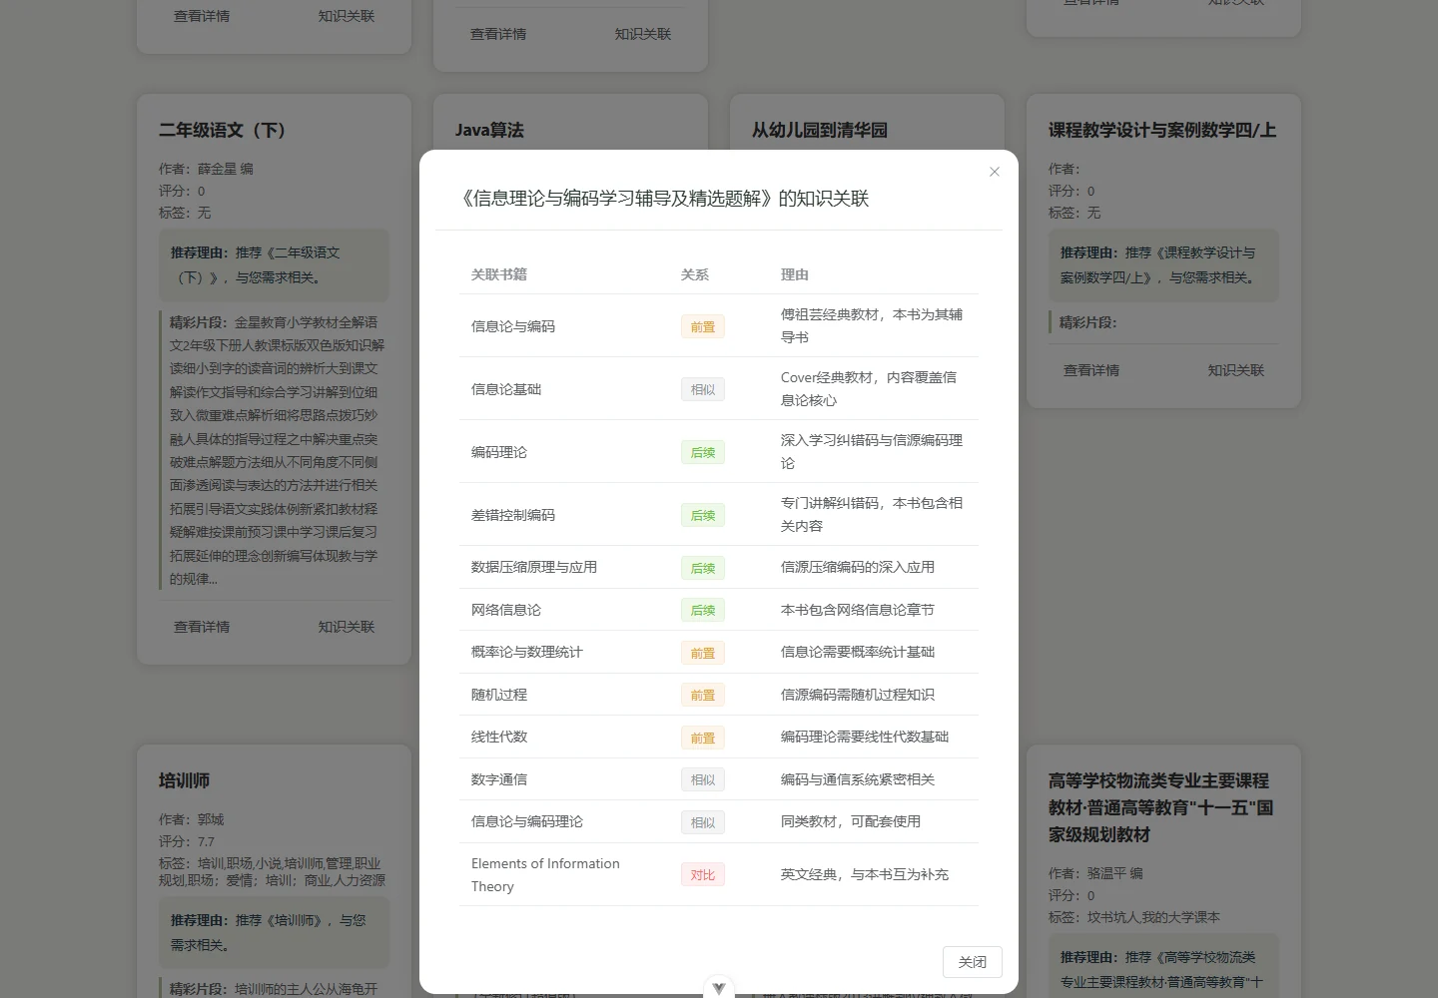Open 知识关联 for 二年级语文（下）card
The height and width of the screenshot is (998, 1438).
(347, 627)
